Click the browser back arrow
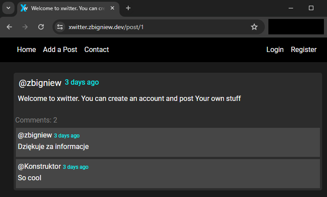327x197 pixels. (9, 27)
